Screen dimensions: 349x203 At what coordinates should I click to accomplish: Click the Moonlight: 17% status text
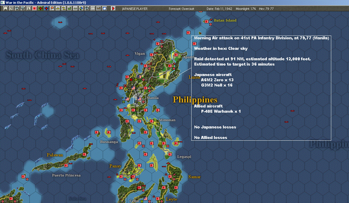(246, 9)
